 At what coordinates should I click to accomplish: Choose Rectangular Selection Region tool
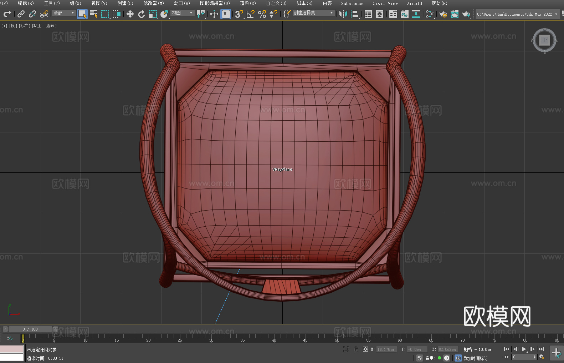[x=105, y=14]
